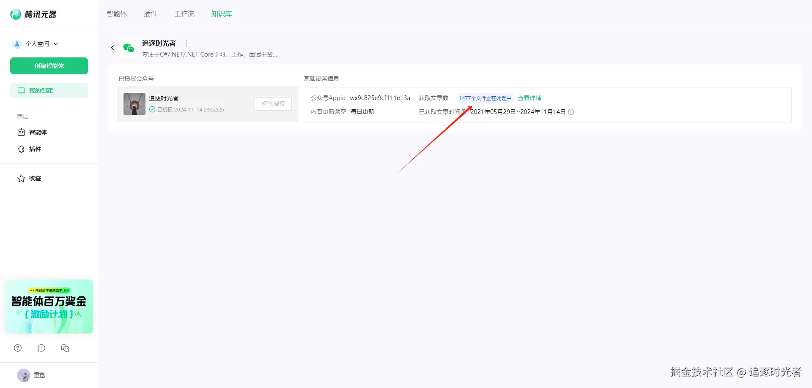This screenshot has height=388, width=812.
Task: Click the 插件 puzzle piece icon
Action: [21, 149]
